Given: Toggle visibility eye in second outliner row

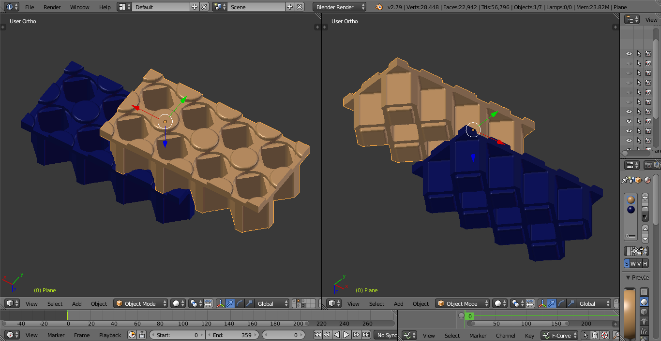Looking at the screenshot, I should [x=629, y=63].
